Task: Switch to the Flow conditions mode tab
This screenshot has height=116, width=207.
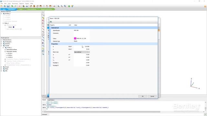Action: click(x=32, y=9)
